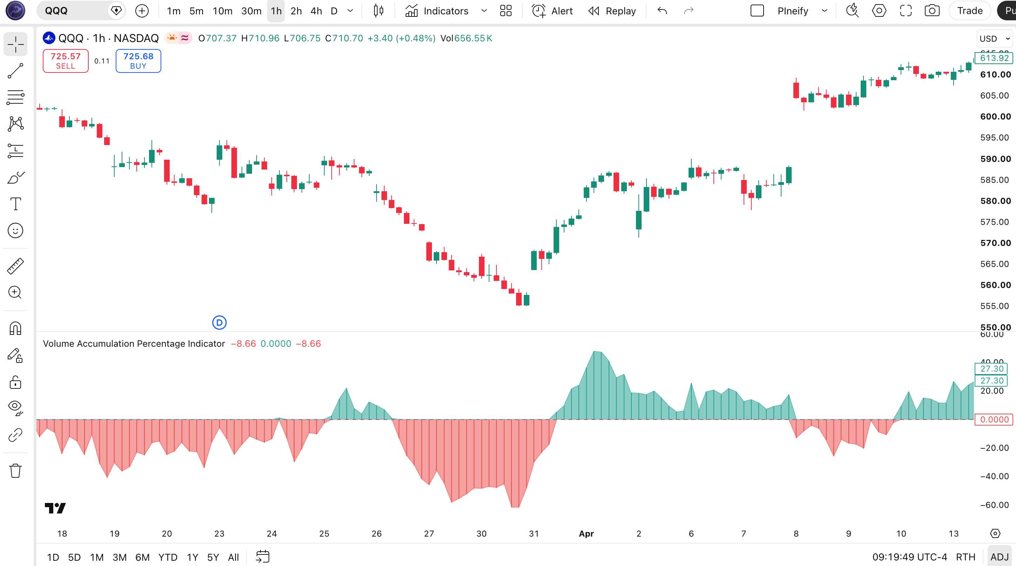Open the indicator templates grid icon
Viewport: 1016px width, 566px height.
(506, 11)
